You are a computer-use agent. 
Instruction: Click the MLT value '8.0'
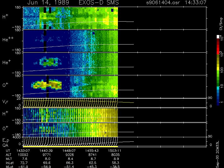coord(48,159)
